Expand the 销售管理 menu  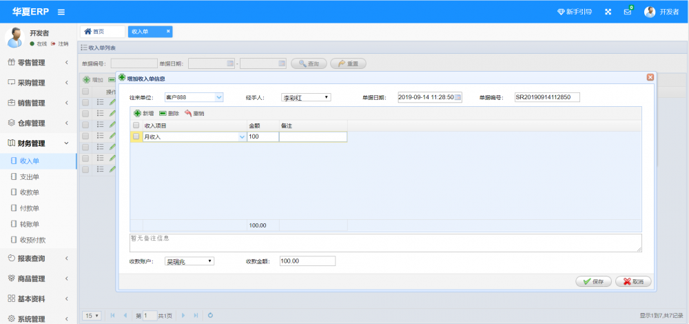38,103
